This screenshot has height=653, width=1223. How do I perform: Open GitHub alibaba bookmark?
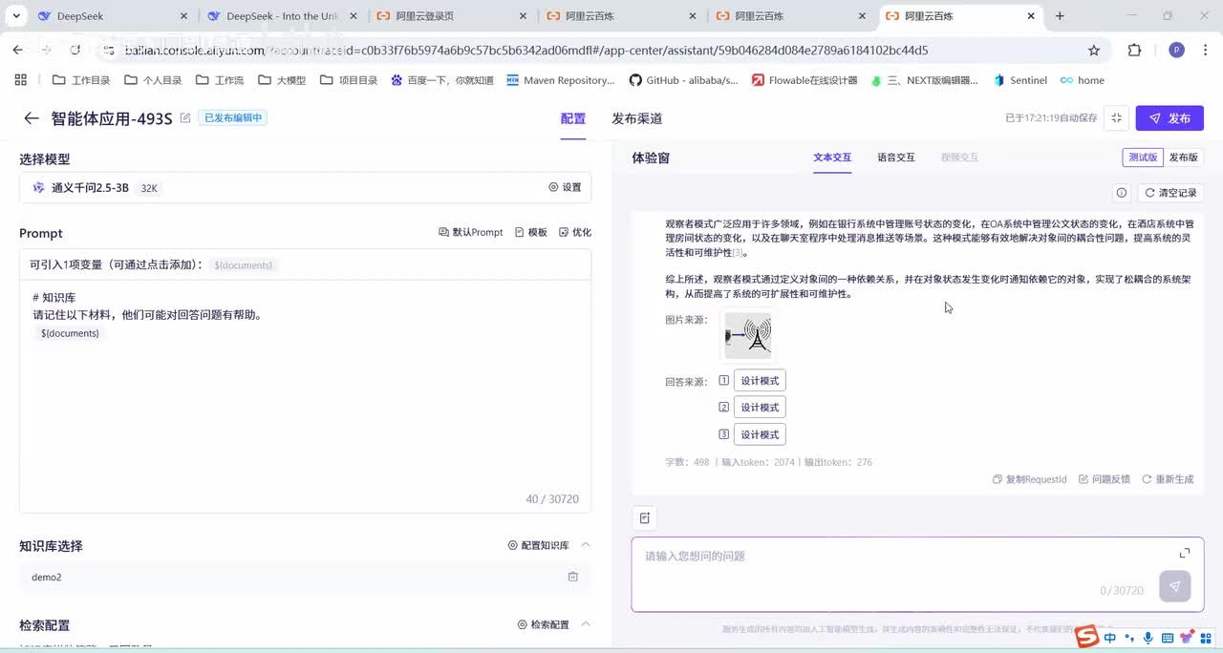click(x=684, y=80)
